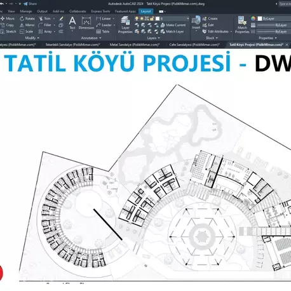This screenshot has width=291, height=291.
Task: Open the layer 0 dropdown list
Action: coord(187,18)
